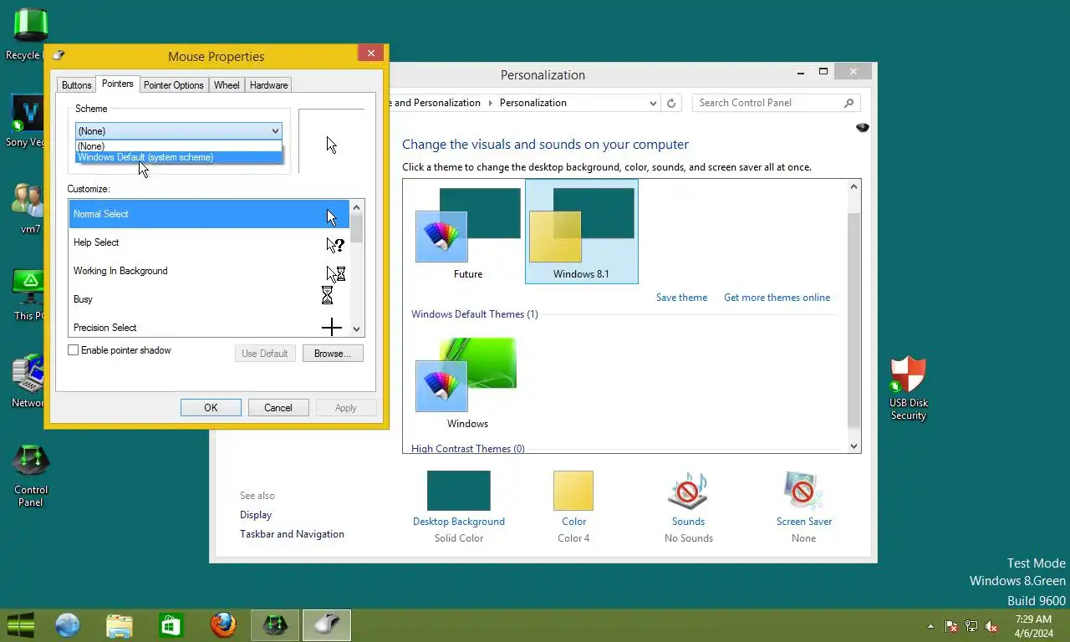Select the Help Select pointer row
The height and width of the screenshot is (642, 1070).
(209, 242)
